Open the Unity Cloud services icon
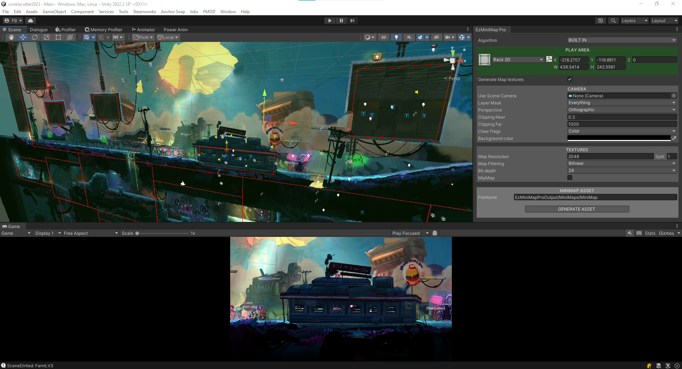Image resolution: width=682 pixels, height=369 pixels. [31, 21]
